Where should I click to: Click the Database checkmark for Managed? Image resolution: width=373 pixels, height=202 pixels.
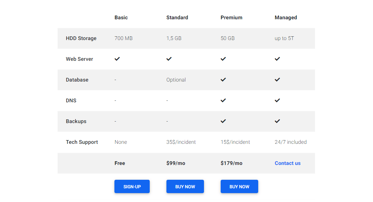[x=278, y=80]
